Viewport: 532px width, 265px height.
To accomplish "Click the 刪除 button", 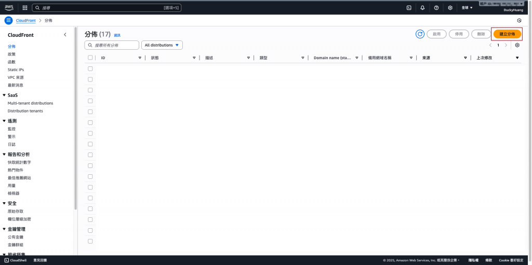I will tap(481, 34).
